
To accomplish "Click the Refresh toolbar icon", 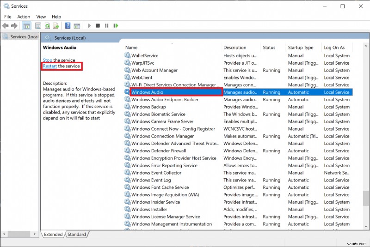I will pyautogui.click(x=47, y=26).
